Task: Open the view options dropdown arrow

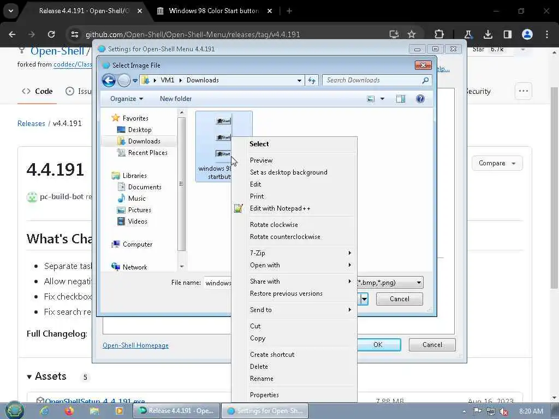Action: 382,99
